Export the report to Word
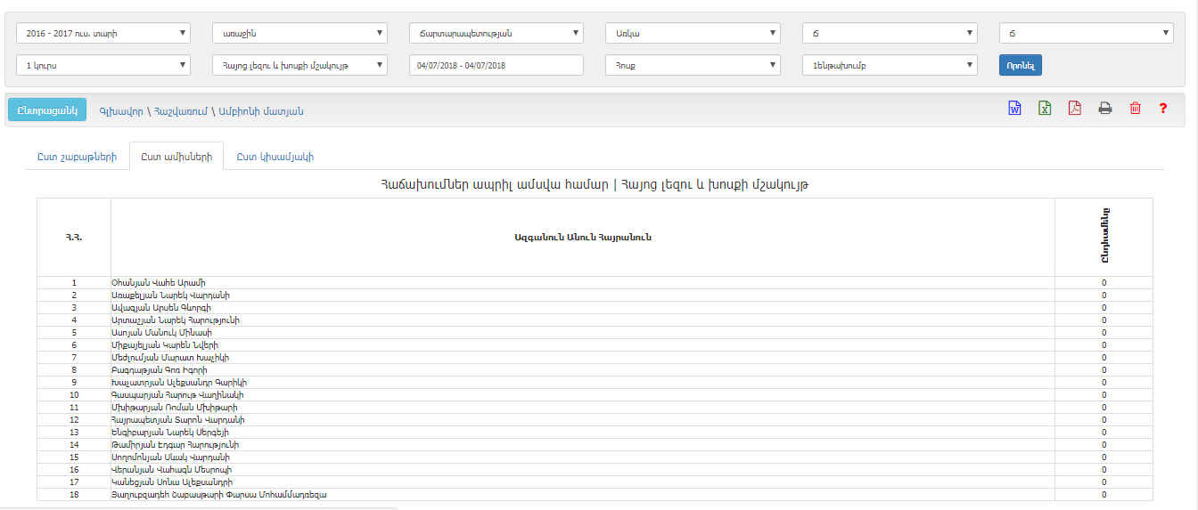 click(1014, 109)
